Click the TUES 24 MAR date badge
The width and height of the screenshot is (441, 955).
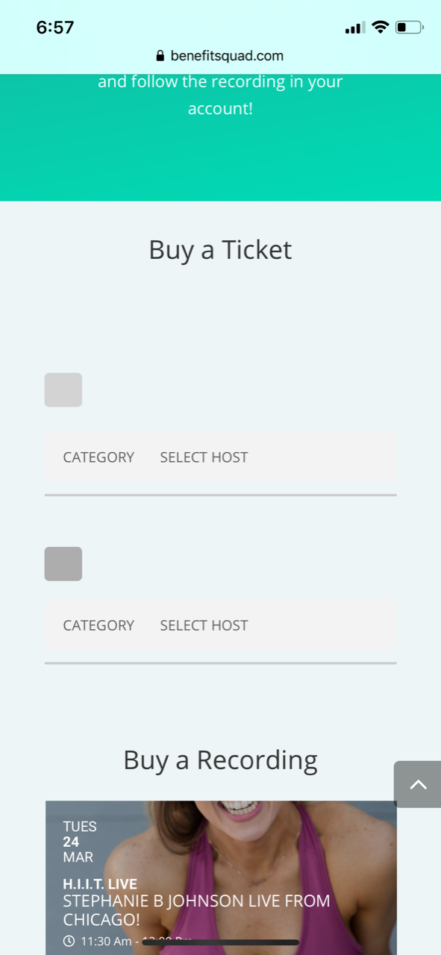click(x=78, y=842)
